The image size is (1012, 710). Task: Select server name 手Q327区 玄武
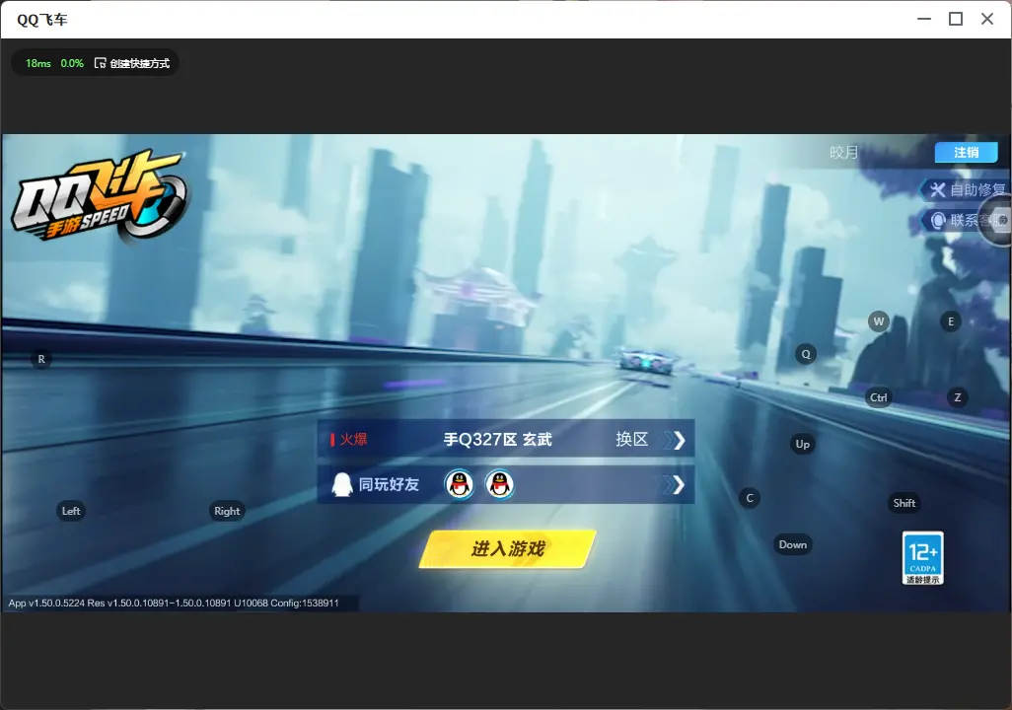[497, 440]
